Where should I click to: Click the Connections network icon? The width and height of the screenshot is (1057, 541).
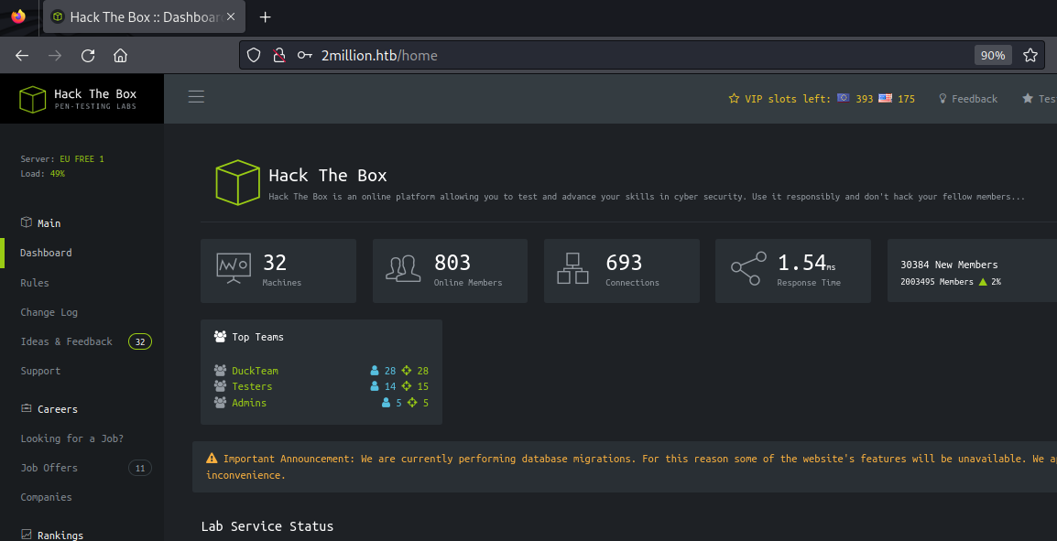click(x=573, y=269)
